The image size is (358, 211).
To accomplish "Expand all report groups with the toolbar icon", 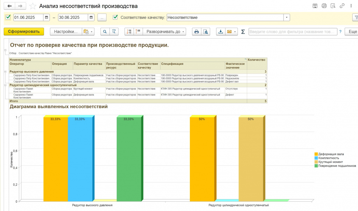I will tap(138, 32).
